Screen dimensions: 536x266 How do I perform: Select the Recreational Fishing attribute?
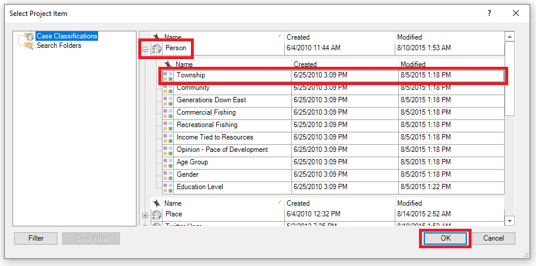pos(207,125)
